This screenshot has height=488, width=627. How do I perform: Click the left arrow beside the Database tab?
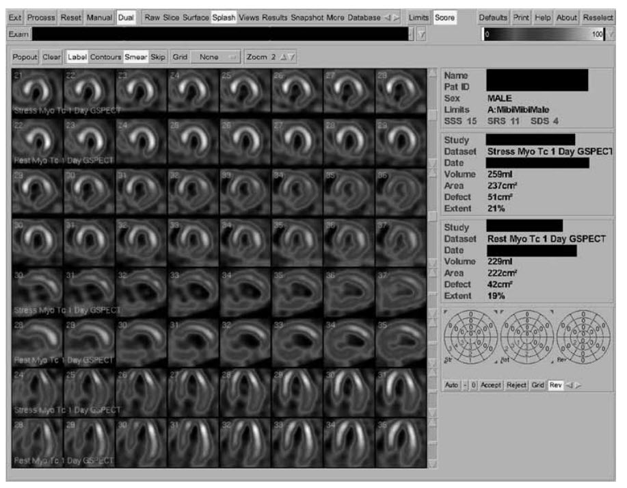pyautogui.click(x=388, y=16)
